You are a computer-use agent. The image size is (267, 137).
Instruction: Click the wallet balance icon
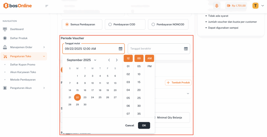(x=228, y=6)
